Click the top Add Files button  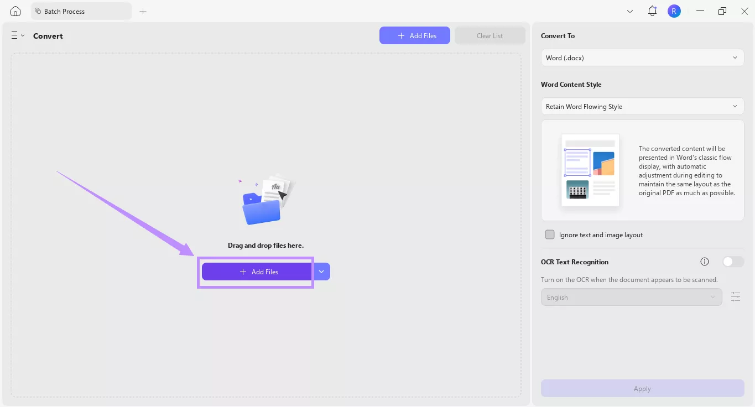click(414, 35)
